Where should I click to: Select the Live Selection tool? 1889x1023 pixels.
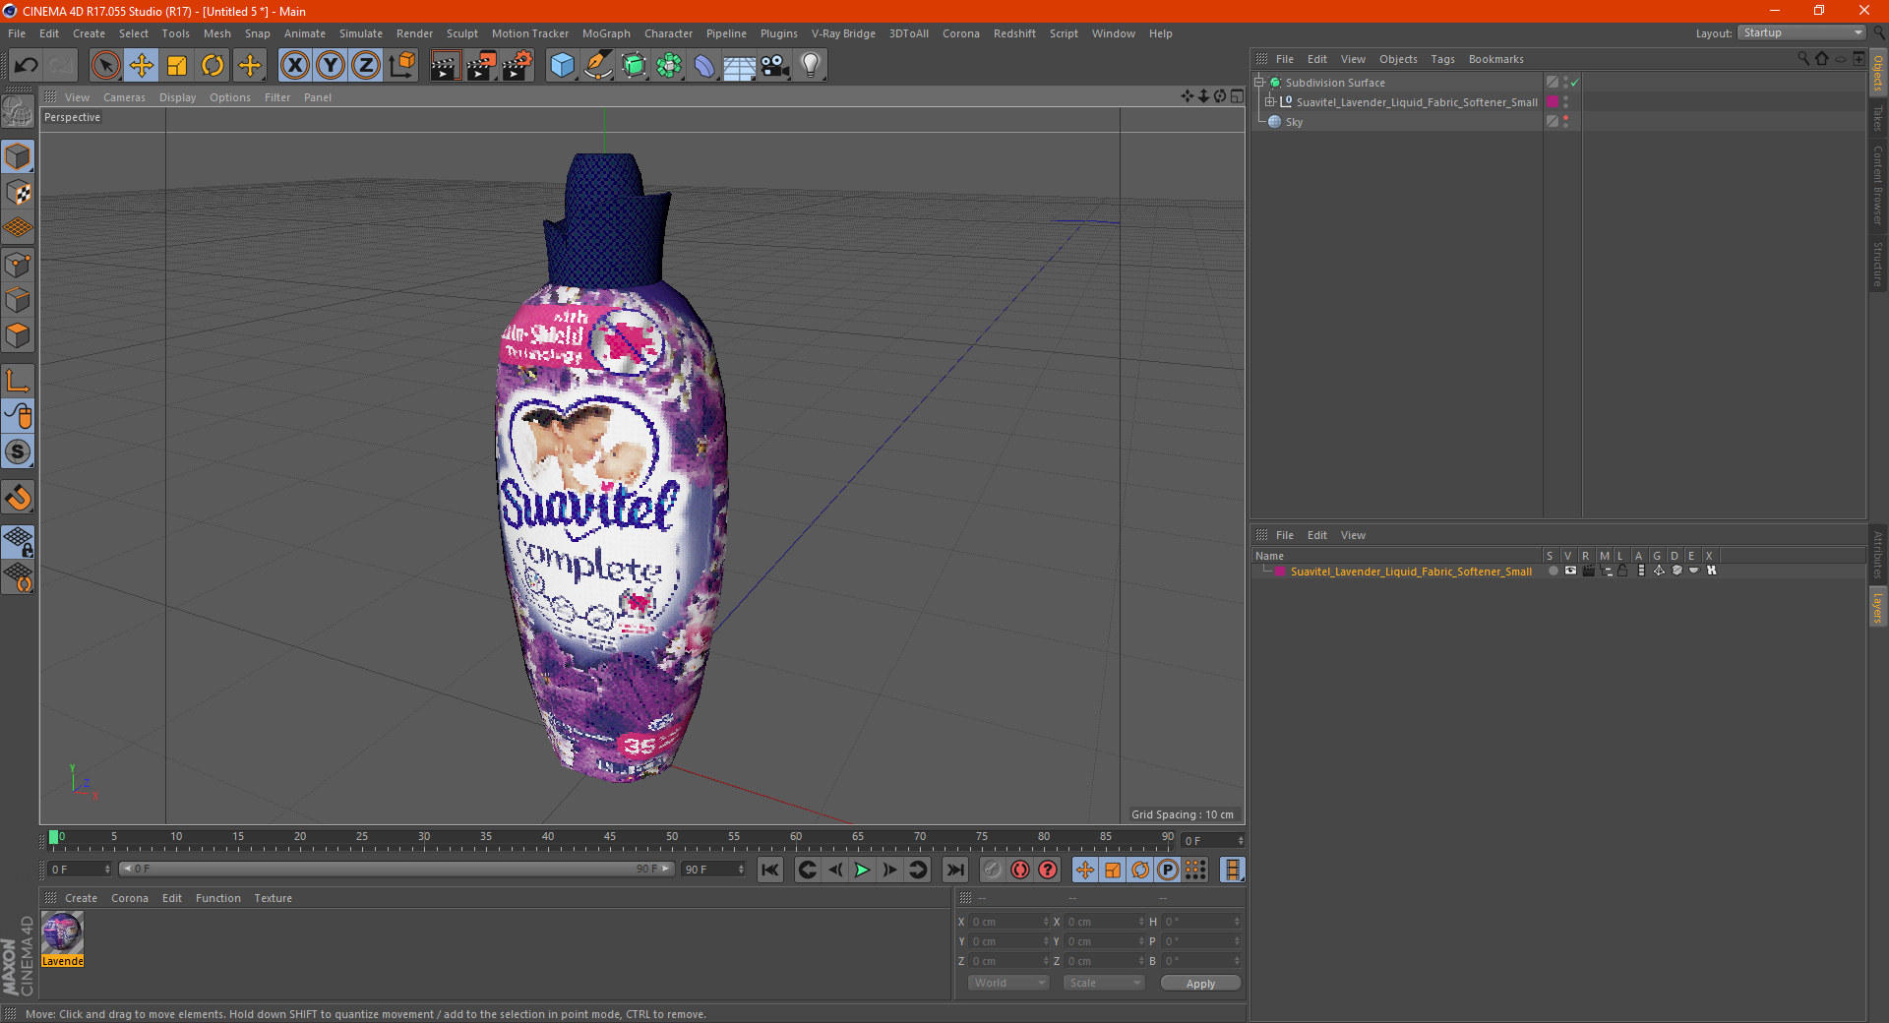click(x=105, y=66)
